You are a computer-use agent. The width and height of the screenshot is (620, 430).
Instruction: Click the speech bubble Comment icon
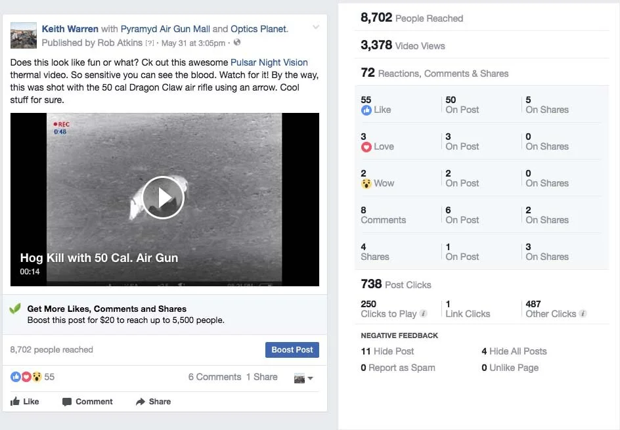67,402
